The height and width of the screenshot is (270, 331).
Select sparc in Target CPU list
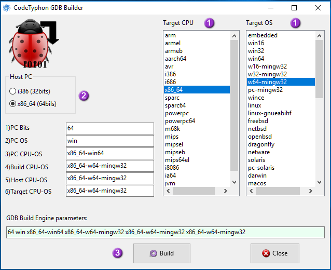pos(197,98)
